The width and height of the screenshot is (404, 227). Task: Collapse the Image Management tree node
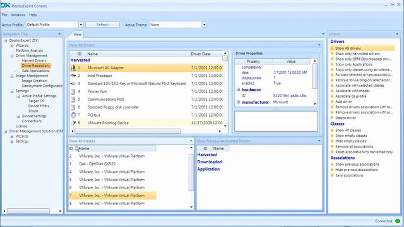click(x=12, y=76)
